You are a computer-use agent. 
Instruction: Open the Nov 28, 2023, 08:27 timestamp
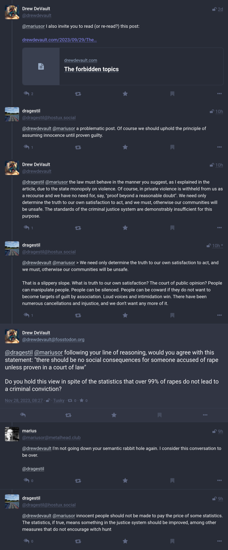(24, 401)
